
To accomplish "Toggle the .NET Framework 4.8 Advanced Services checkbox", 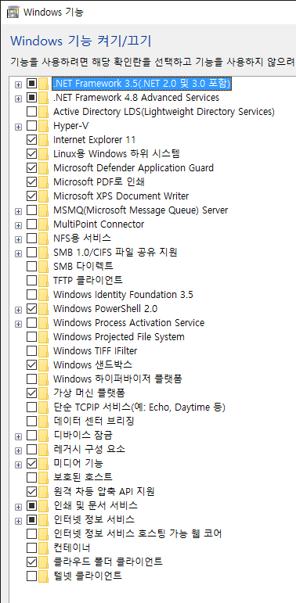I will (x=31, y=98).
